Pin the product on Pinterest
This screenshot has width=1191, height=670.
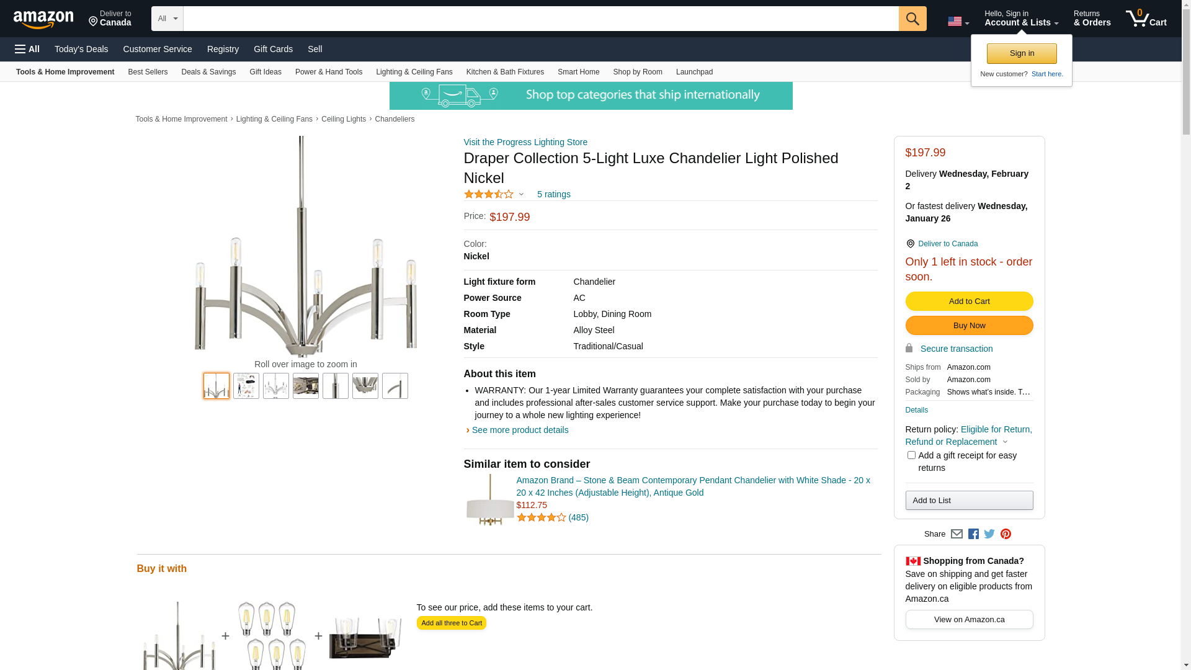click(x=1006, y=534)
